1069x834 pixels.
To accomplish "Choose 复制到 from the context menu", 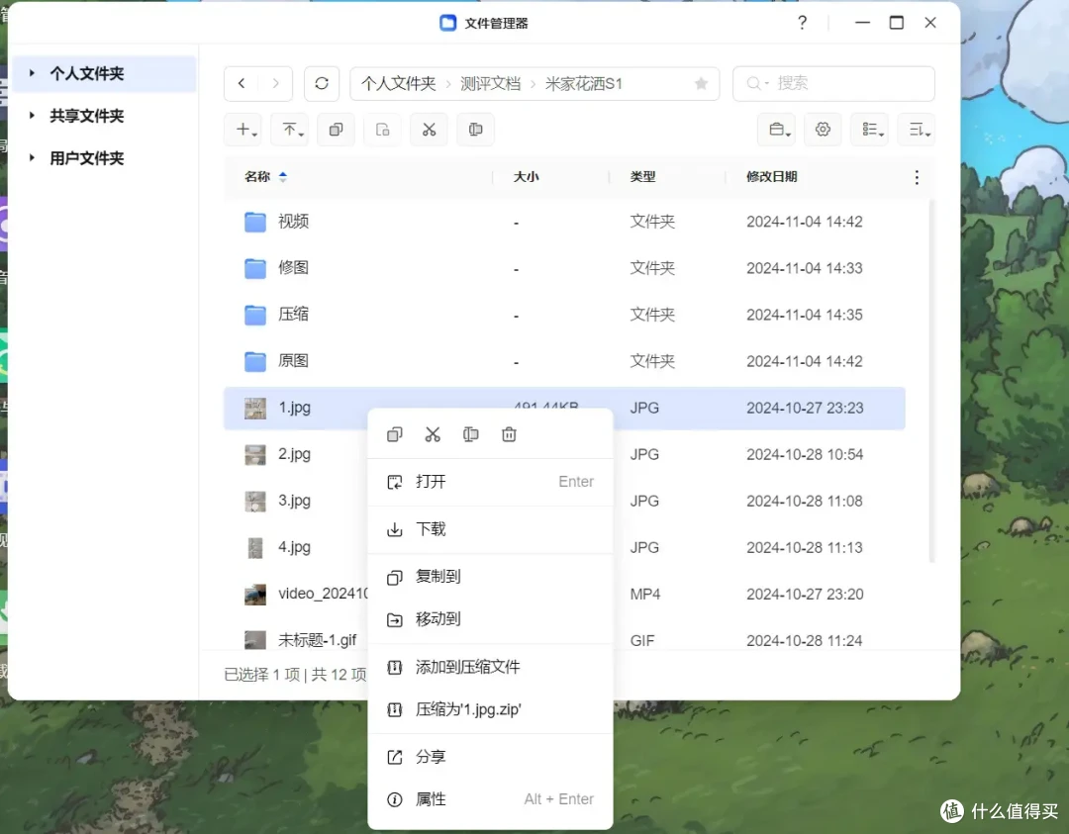I will point(490,577).
